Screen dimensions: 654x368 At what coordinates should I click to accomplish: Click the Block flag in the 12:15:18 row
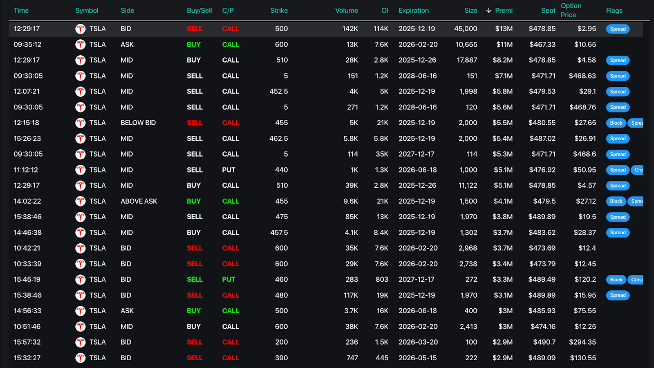click(616, 123)
